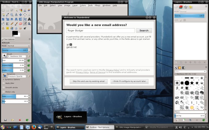This screenshot has height=130, width=209.
Task: Select the Heal tool
Action: [x=7, y=28]
